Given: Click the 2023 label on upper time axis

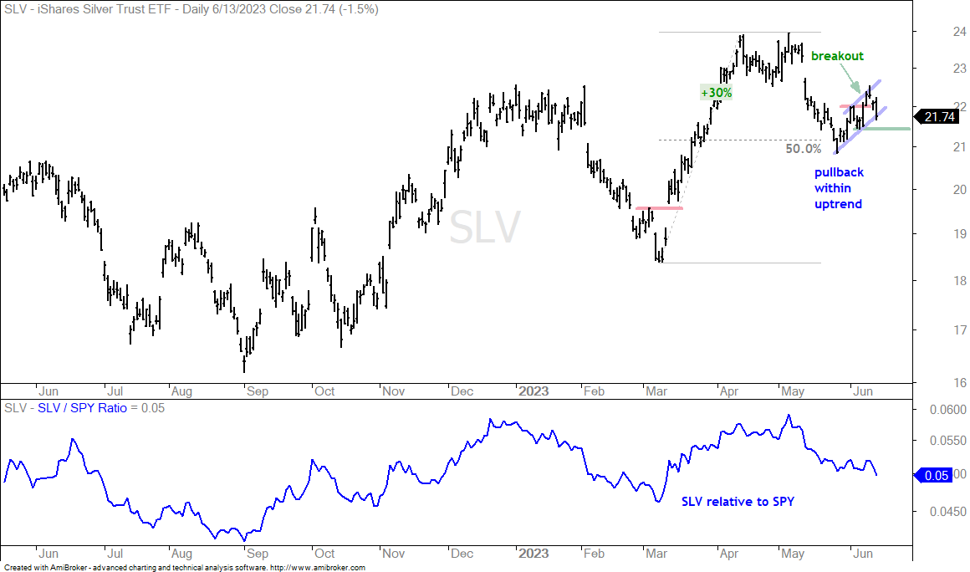Looking at the screenshot, I should click(533, 391).
